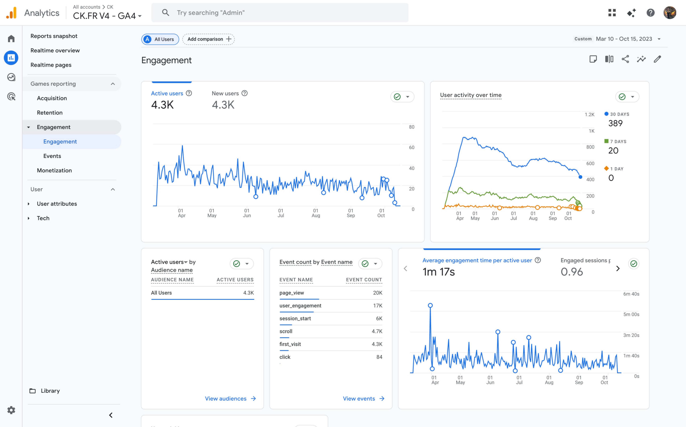This screenshot has height=427, width=686.
Task: Click green check on Event count card
Action: [x=365, y=264]
